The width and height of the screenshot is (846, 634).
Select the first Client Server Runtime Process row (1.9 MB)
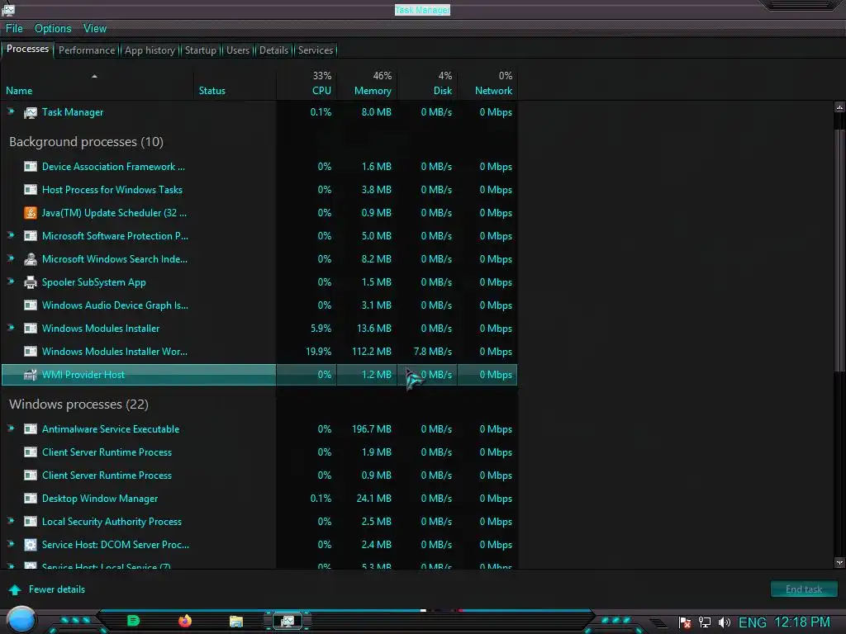pos(259,452)
